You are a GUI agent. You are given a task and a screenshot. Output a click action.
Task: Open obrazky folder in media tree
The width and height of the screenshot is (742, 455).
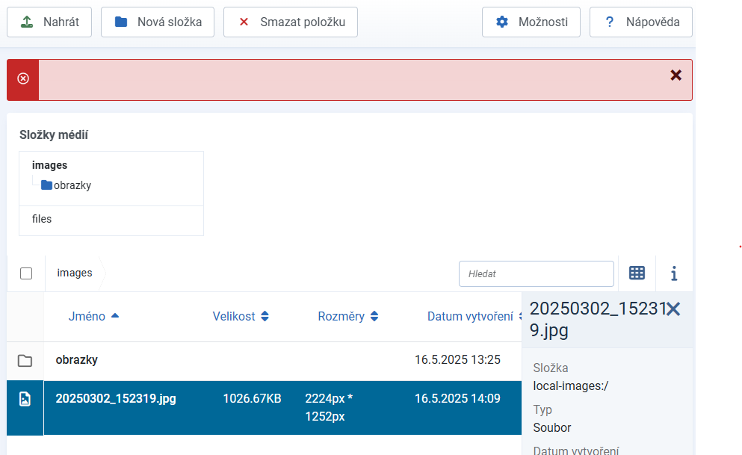[x=72, y=185]
